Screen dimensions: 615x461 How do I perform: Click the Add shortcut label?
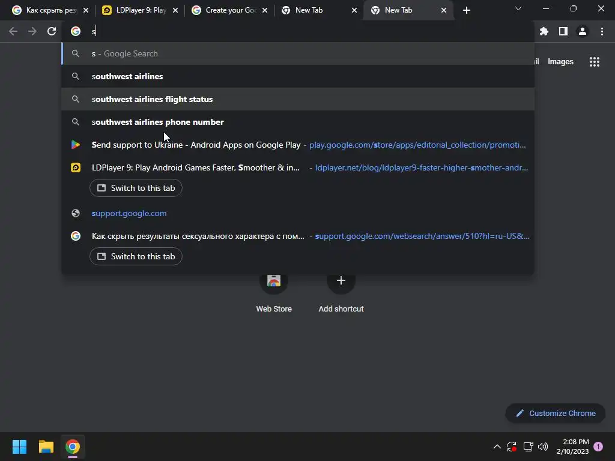coord(341,309)
